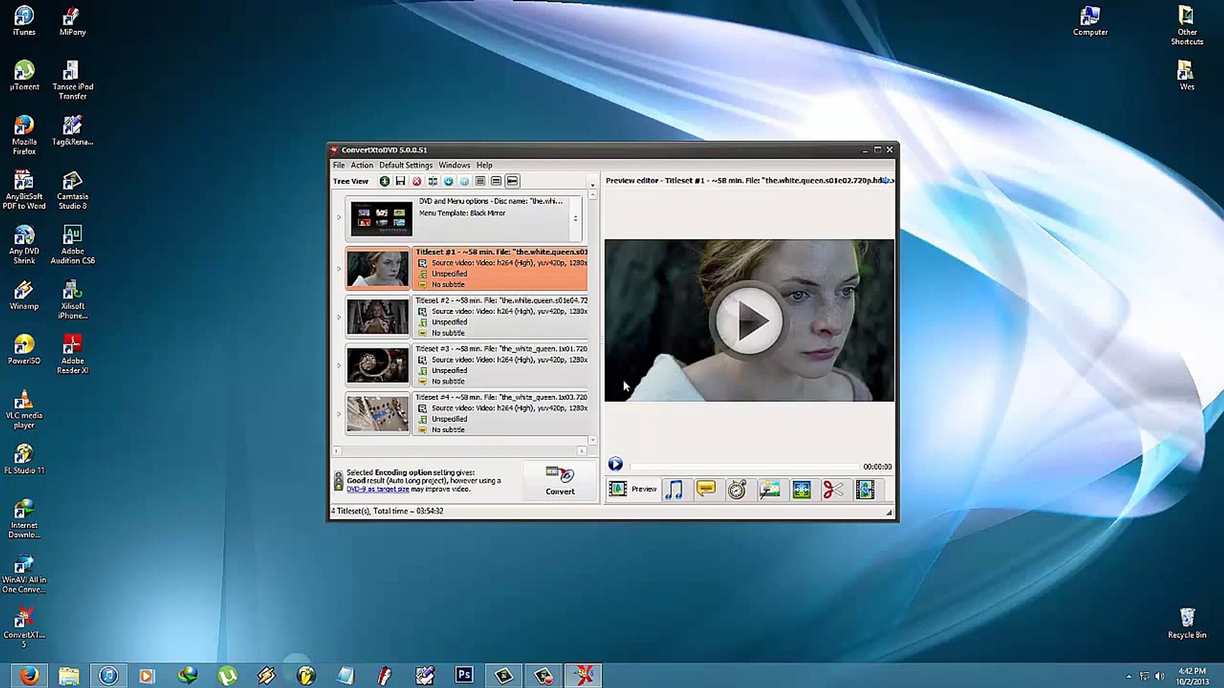Image resolution: width=1224 pixels, height=688 pixels.
Task: Open the Action menu
Action: [x=361, y=165]
